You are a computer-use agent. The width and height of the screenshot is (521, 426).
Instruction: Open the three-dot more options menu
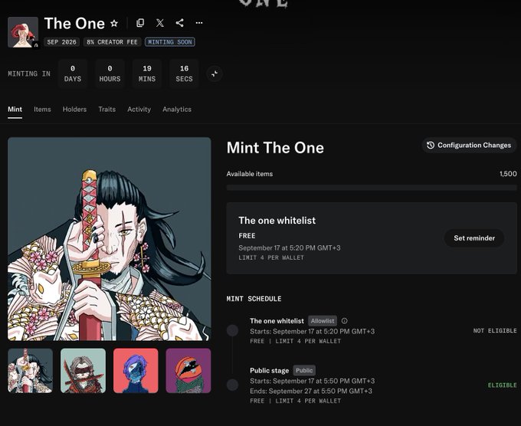[x=199, y=23]
